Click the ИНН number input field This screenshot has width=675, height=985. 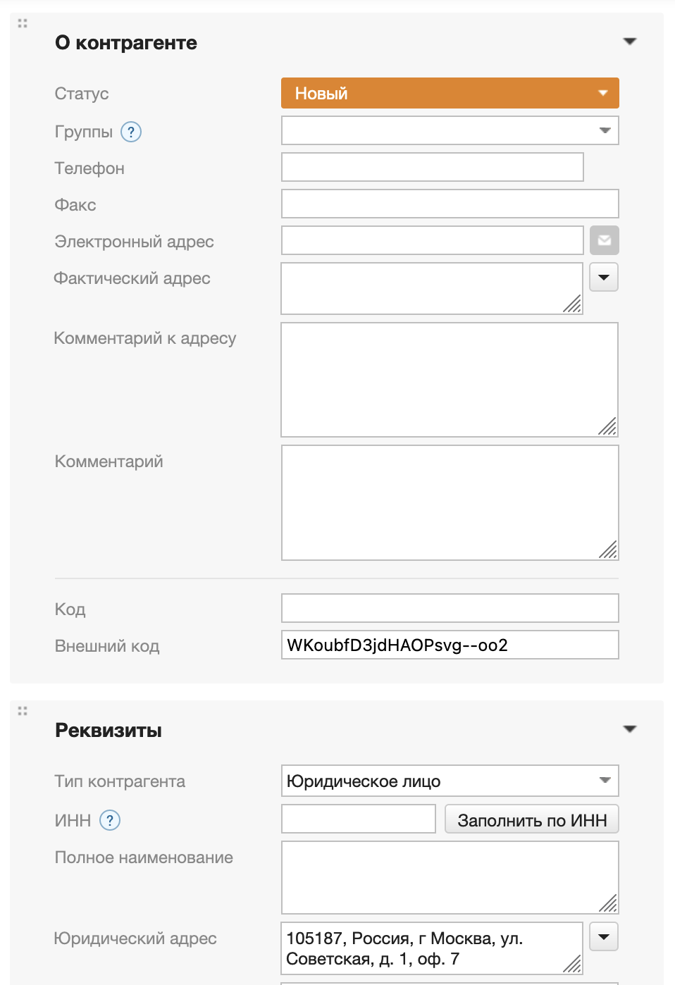click(359, 819)
